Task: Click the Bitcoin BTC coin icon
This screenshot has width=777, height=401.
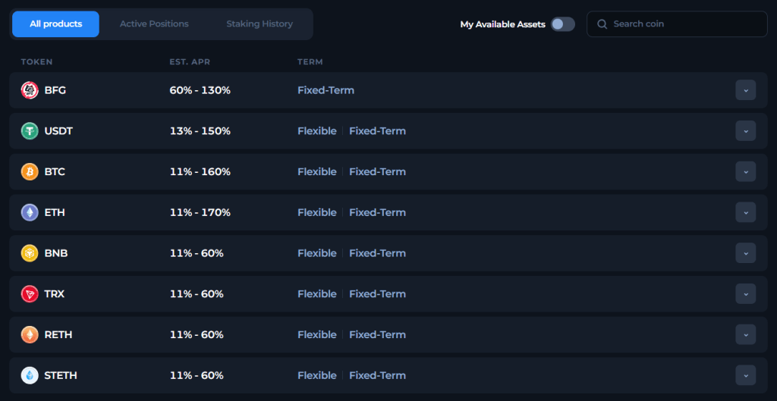Action: (30, 172)
